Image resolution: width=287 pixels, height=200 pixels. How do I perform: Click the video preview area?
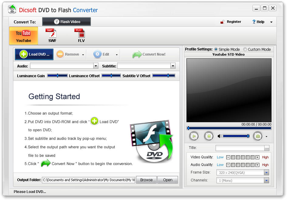click(x=229, y=90)
